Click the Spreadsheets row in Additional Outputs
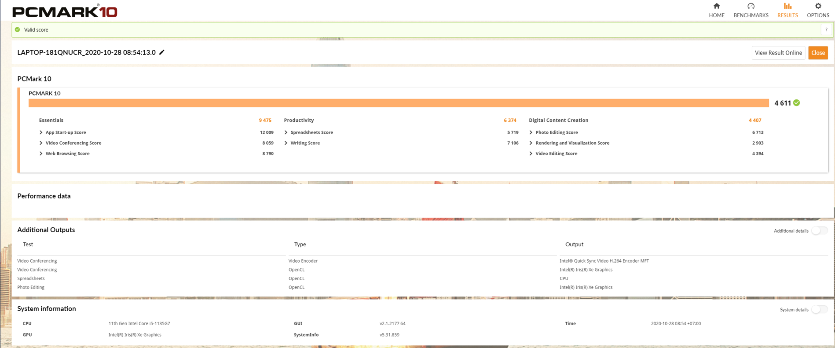 pos(31,278)
